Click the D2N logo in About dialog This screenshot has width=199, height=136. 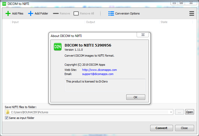coord(58,47)
